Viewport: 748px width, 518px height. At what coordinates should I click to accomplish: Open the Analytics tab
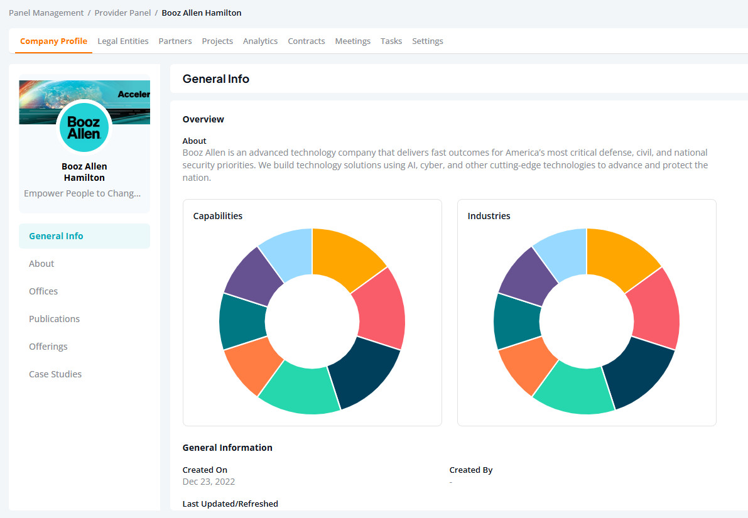(261, 41)
